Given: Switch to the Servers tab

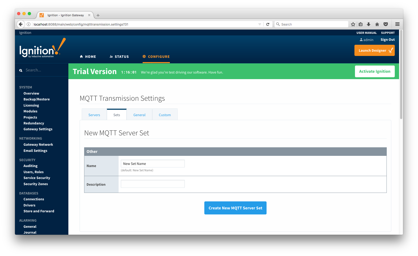Looking at the screenshot, I should (94, 115).
